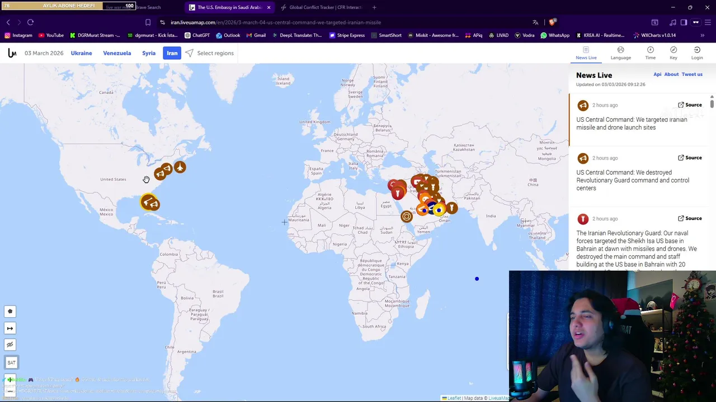Viewport: 716px width, 402px height.
Task: Click the red speech icon on third news item
Action: click(583, 219)
